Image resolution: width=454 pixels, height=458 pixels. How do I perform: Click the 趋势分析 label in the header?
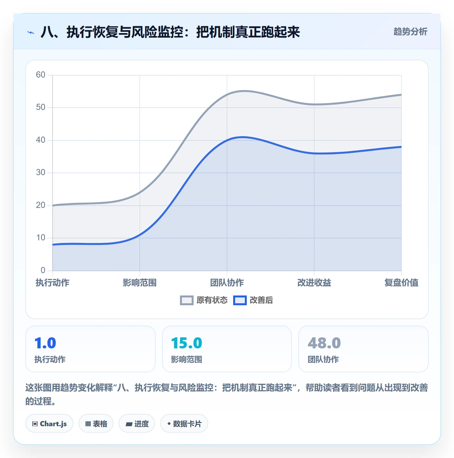(x=410, y=31)
